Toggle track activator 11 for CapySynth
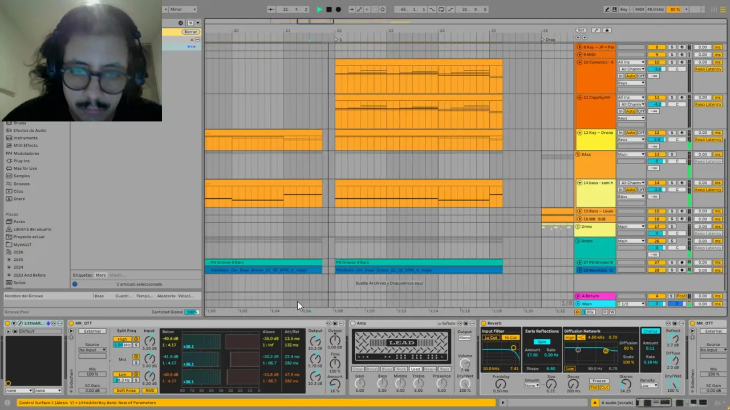Screen dimensions: 730x410 [x=656, y=97]
